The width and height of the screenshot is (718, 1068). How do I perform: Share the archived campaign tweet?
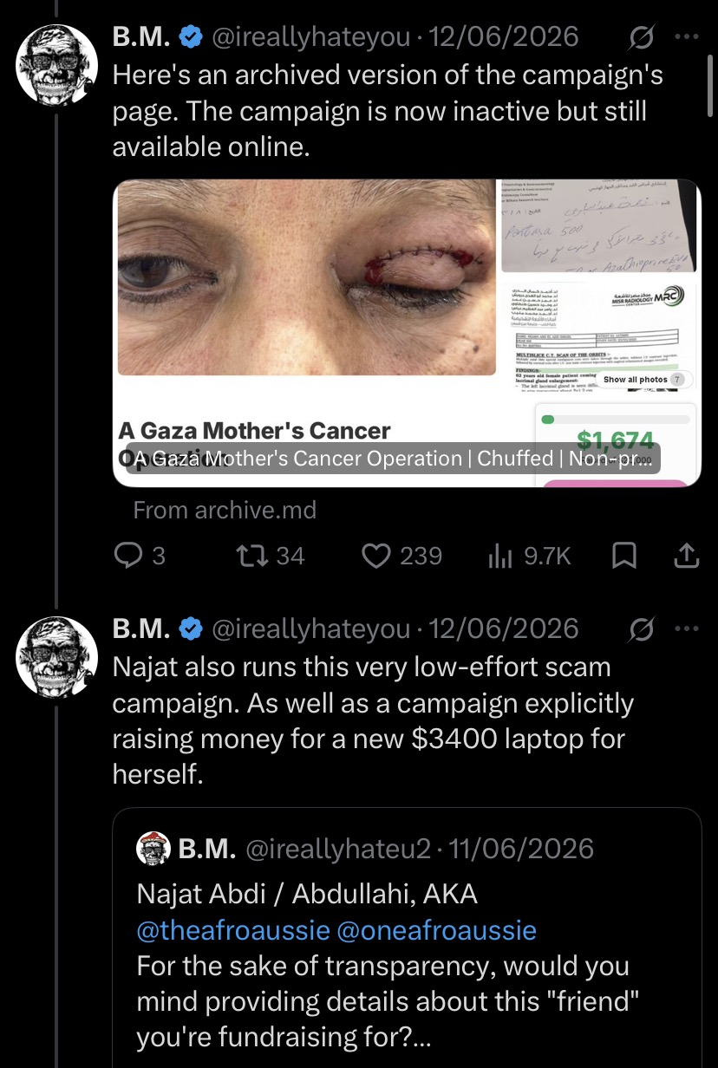[686, 556]
